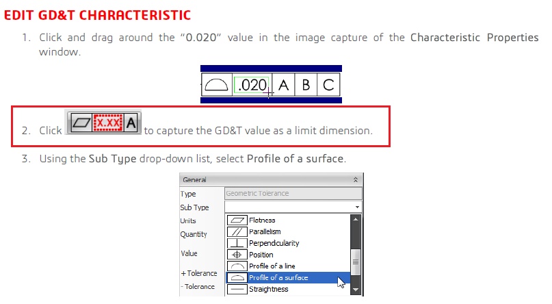Select the Position symbol icon
The image size is (552, 304).
pyautogui.click(x=237, y=255)
